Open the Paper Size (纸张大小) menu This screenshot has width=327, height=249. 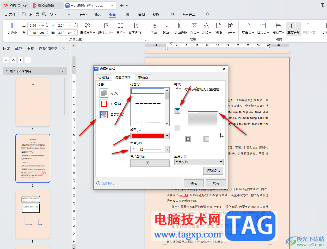106,28
